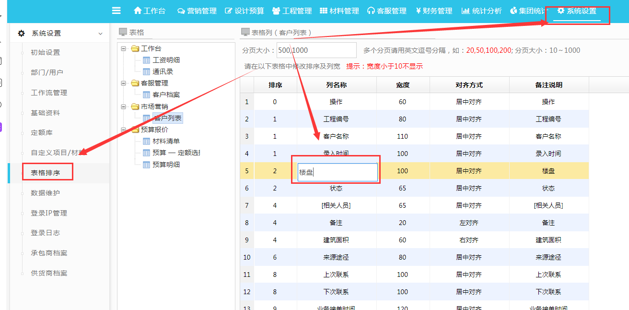Viewport: 629px width, 310px height.
Task: Open 登录日志 from the sidebar
Action: click(45, 234)
